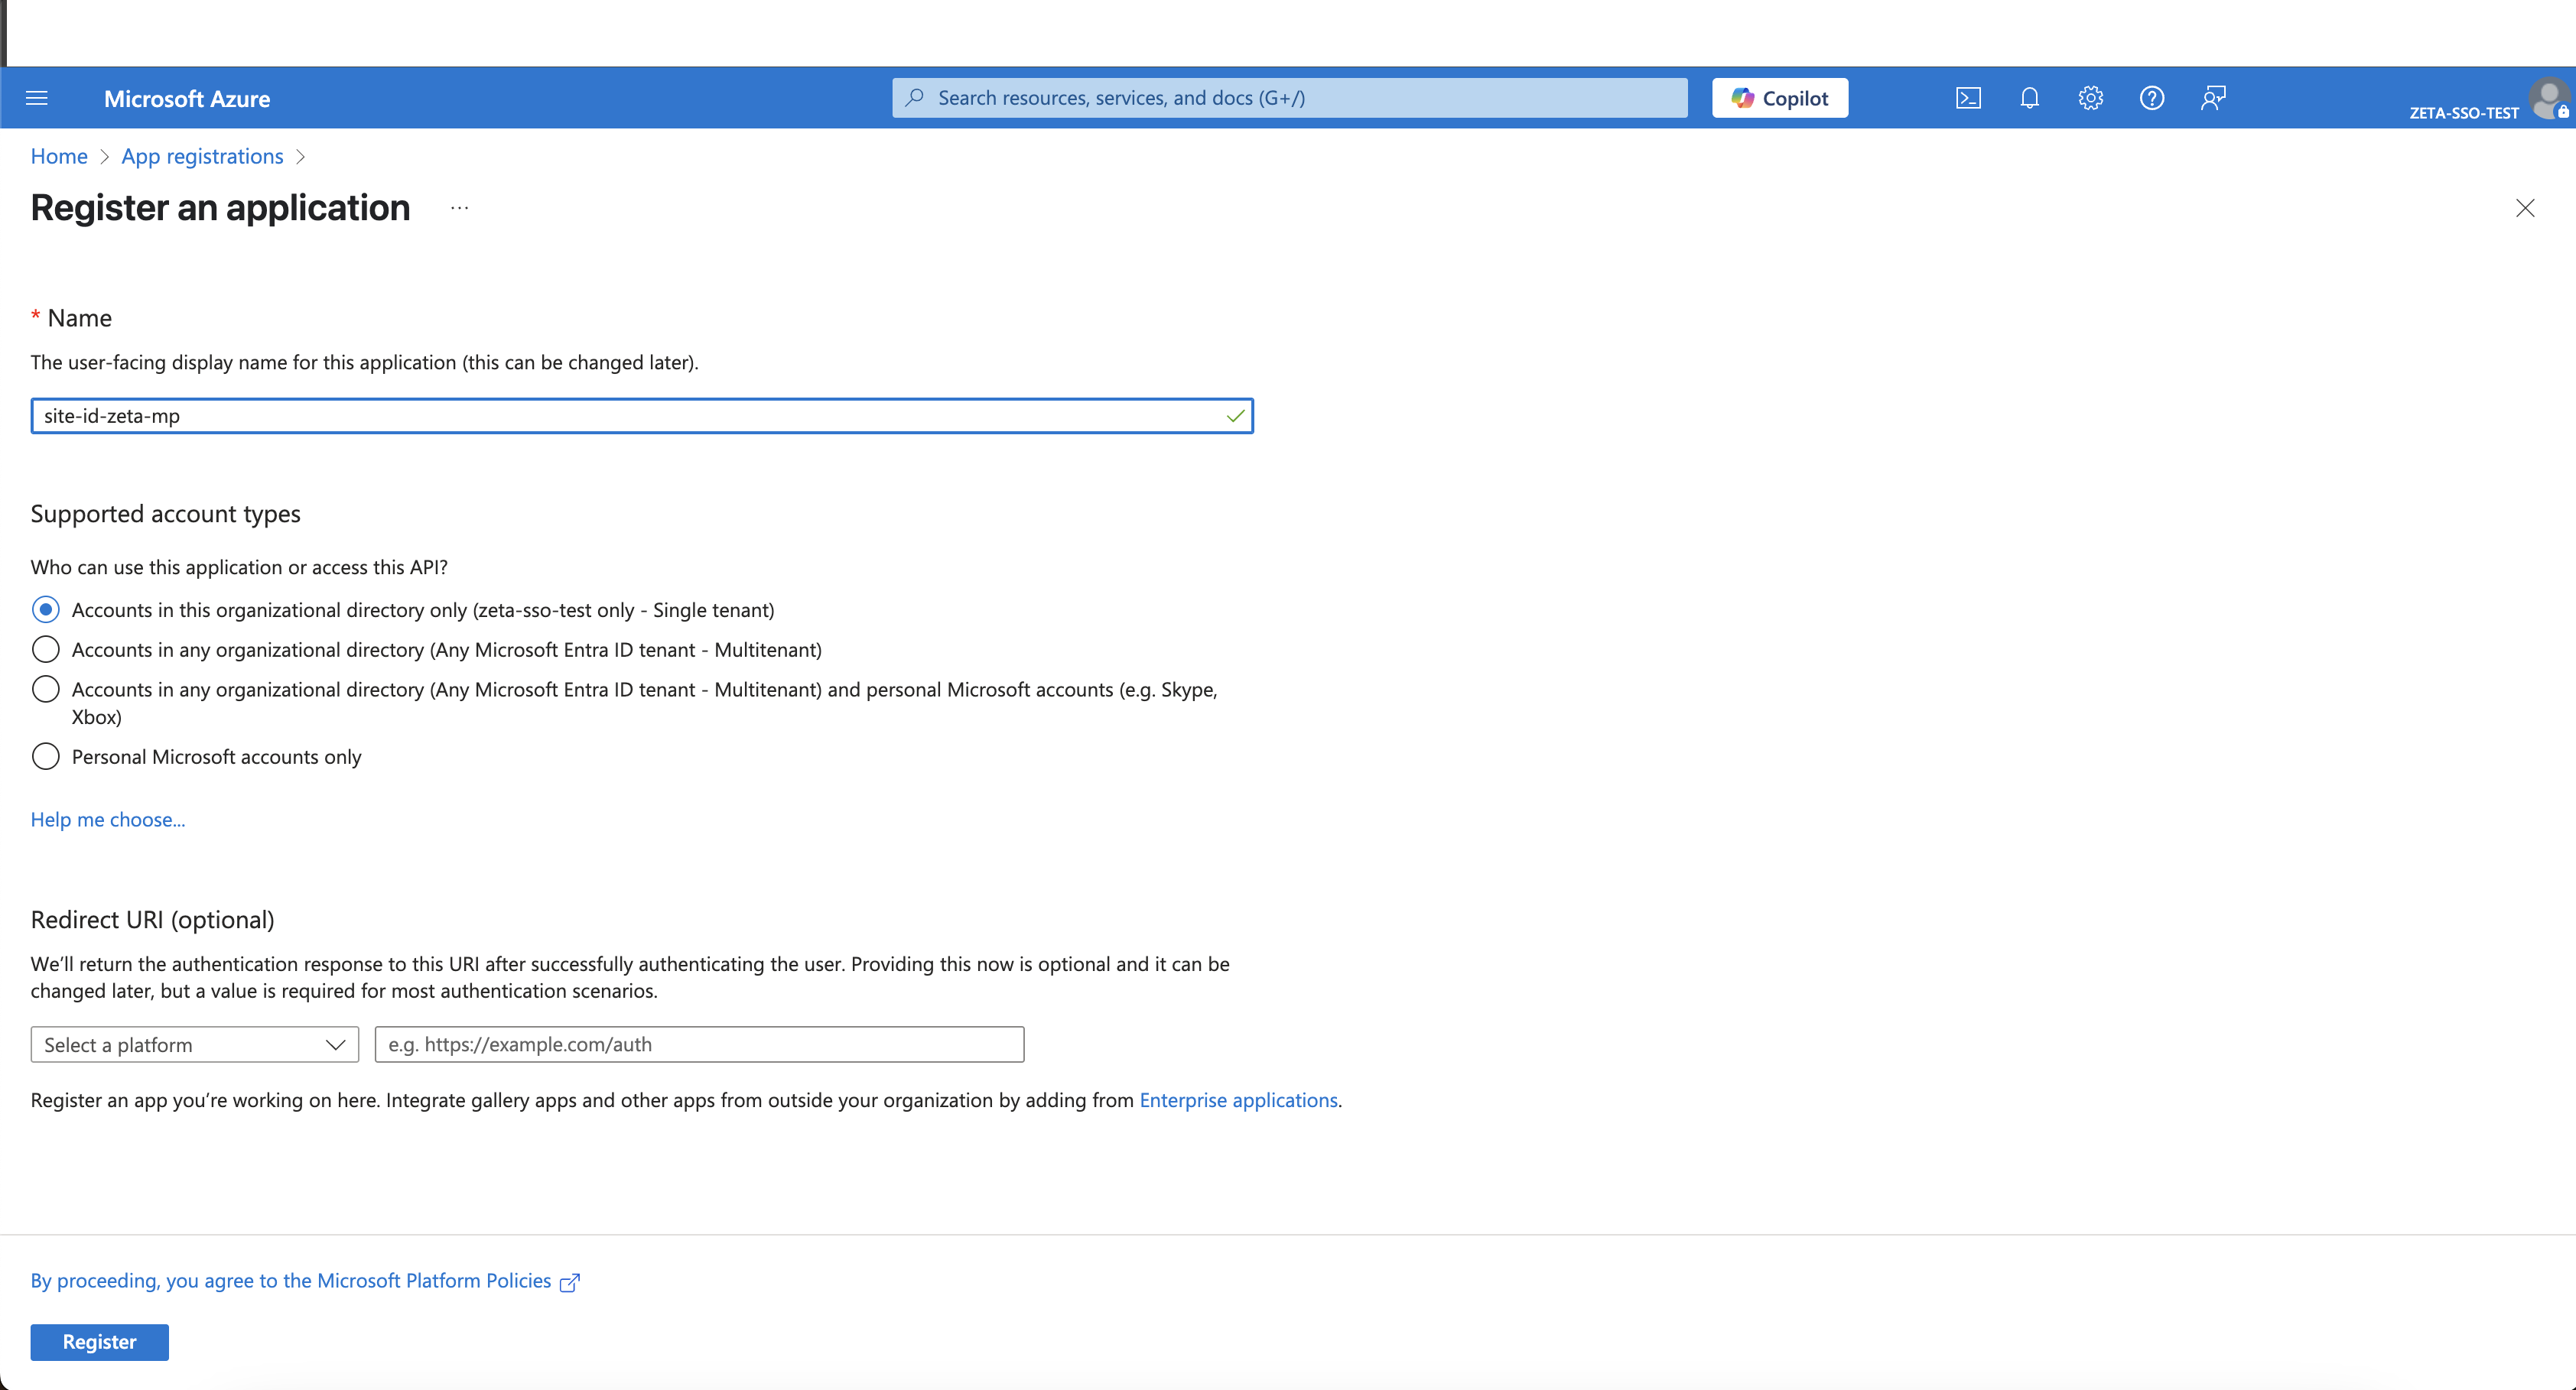
Task: Close the Register an application pane
Action: [2524, 208]
